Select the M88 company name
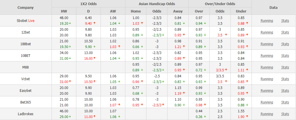 point(26,67)
